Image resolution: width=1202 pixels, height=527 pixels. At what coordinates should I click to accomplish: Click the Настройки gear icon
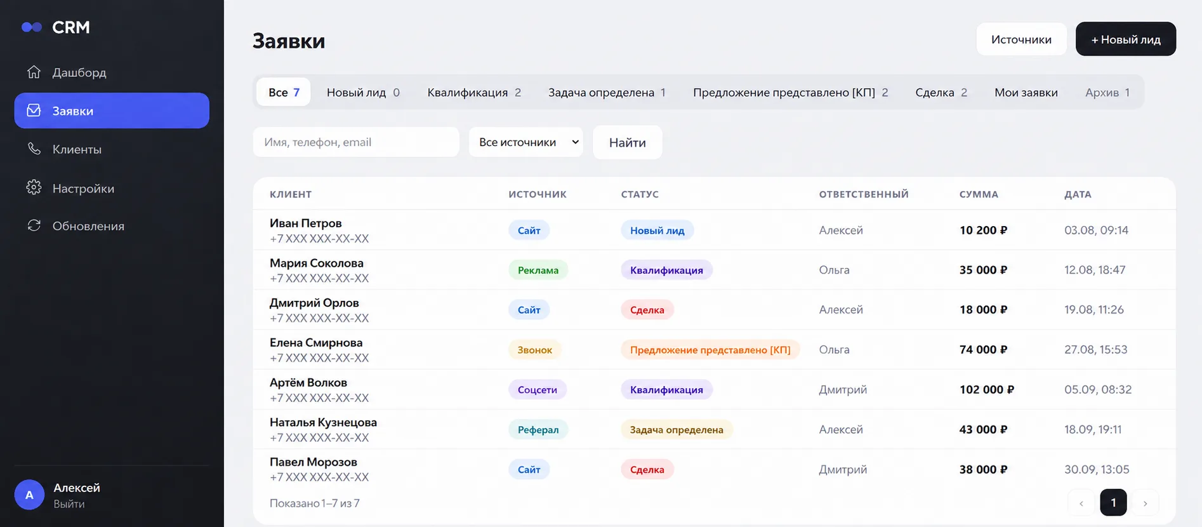coord(34,188)
